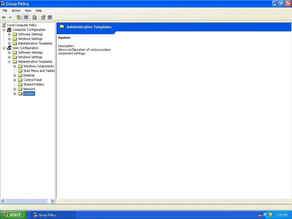Expand the Windows Components node
This screenshot has height=219, width=292.
(x=15, y=66)
